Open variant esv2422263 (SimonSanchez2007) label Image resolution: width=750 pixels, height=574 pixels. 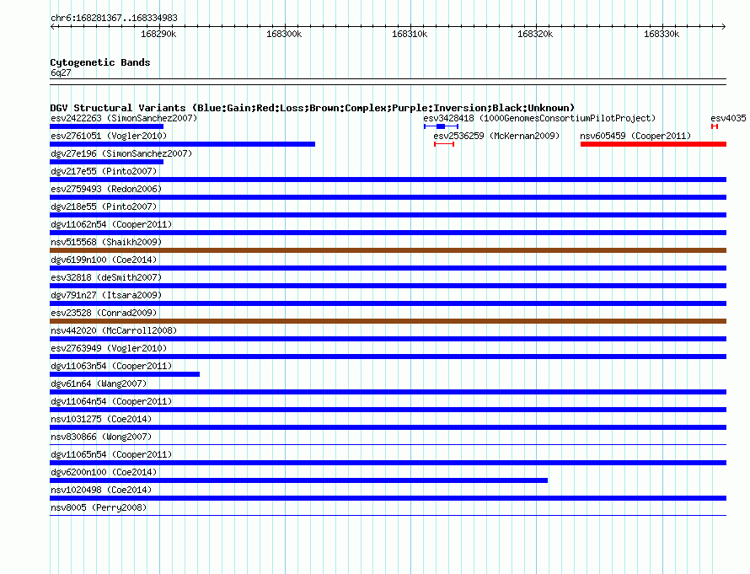[x=124, y=118]
